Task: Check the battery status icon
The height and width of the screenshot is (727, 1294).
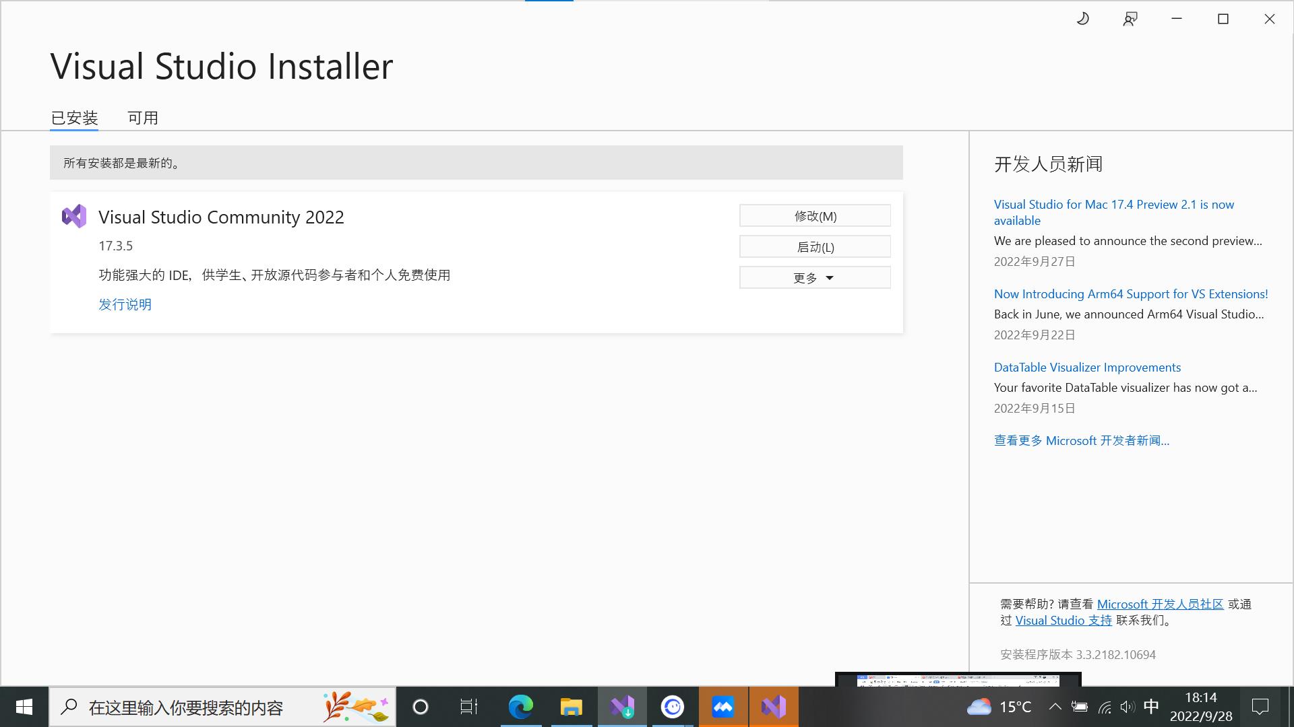Action: coord(1080,707)
